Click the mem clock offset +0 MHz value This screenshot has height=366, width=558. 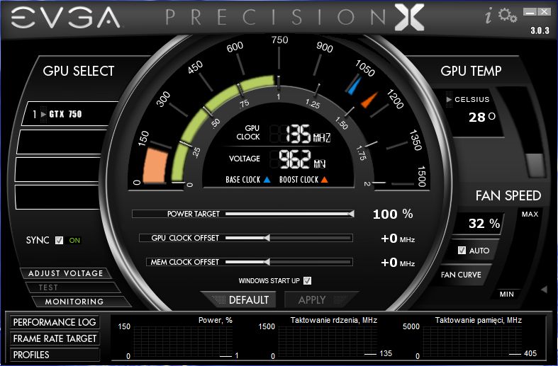398,263
